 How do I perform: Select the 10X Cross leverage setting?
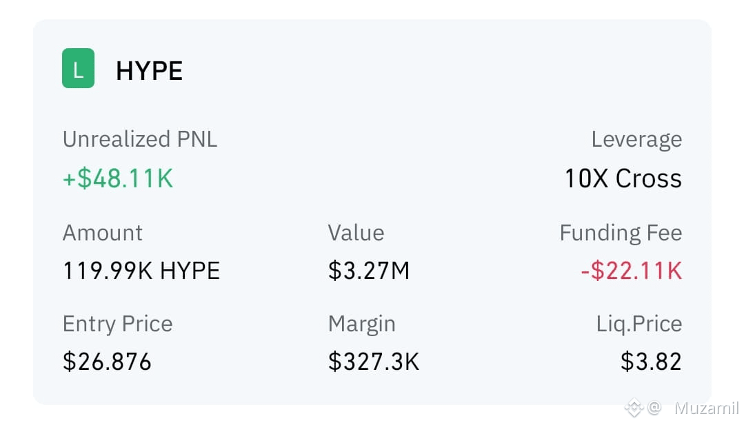tap(623, 178)
